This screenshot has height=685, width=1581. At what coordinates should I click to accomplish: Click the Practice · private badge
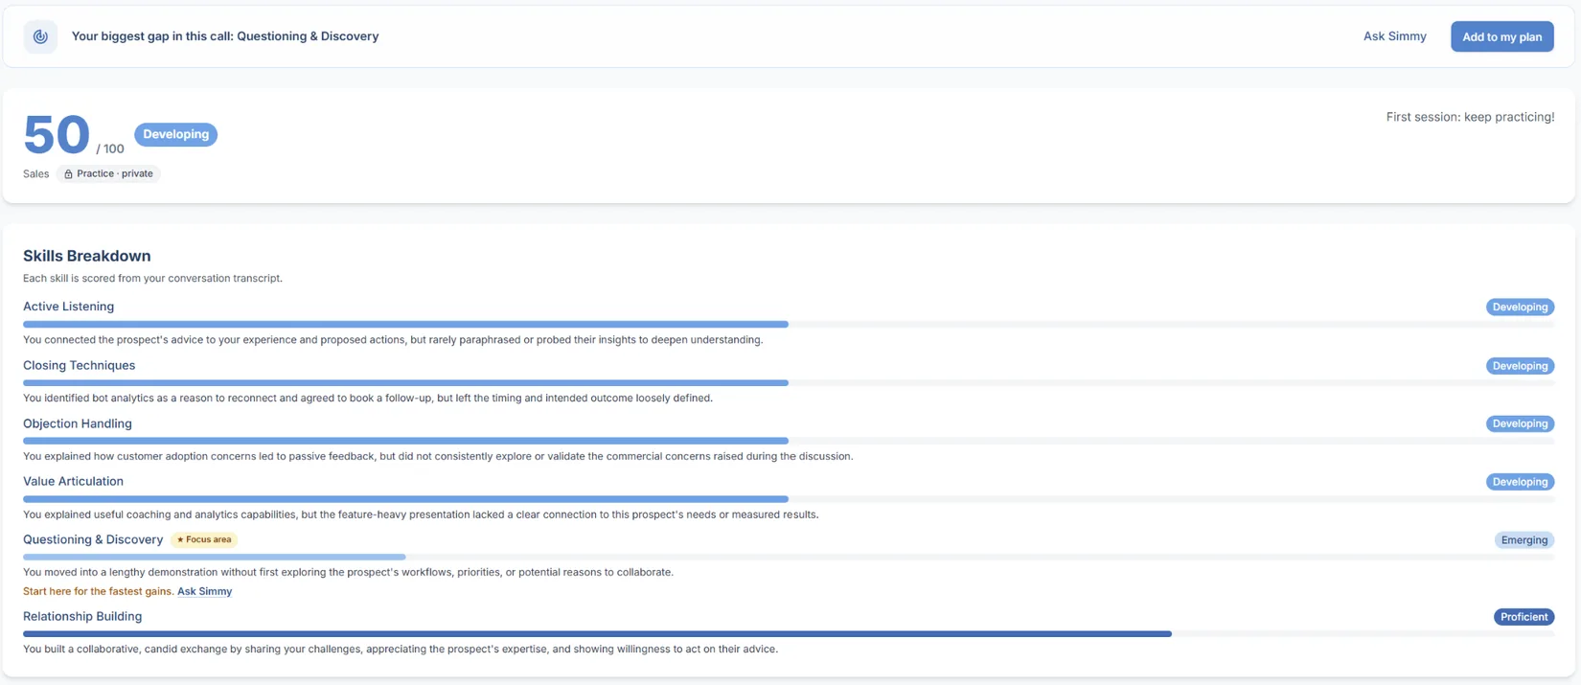pos(108,174)
